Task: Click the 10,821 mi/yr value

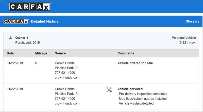Action: pos(187,42)
